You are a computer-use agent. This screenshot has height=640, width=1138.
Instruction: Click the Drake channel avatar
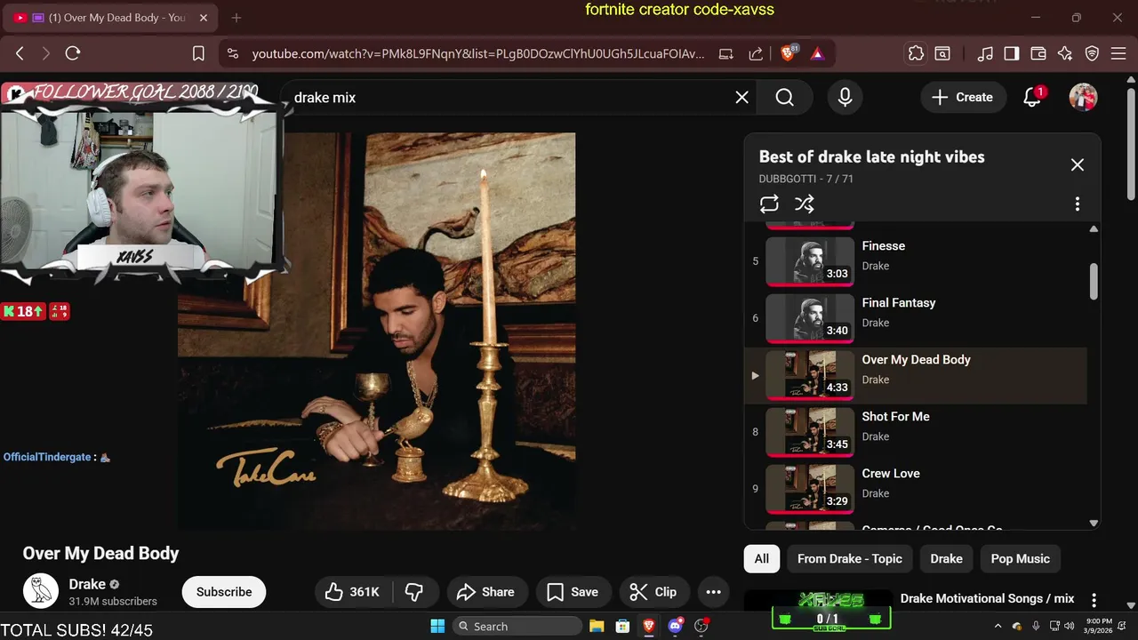coord(41,591)
